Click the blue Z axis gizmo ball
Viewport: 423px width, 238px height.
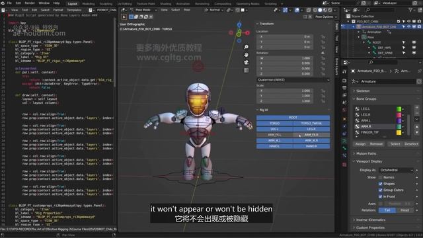point(239,25)
